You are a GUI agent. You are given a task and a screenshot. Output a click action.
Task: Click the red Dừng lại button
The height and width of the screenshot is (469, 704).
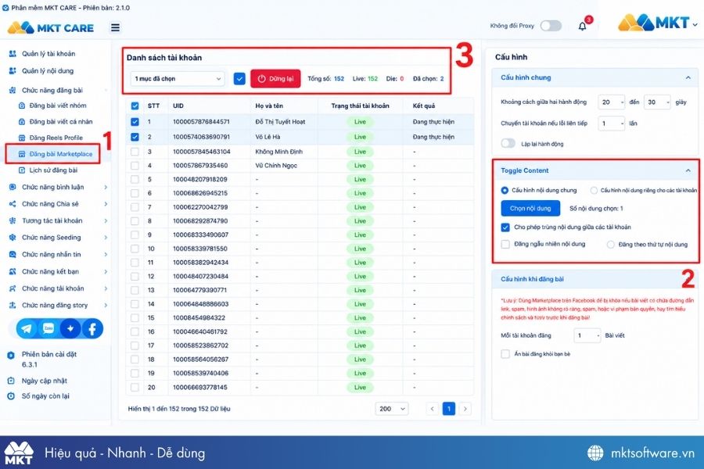click(x=275, y=79)
